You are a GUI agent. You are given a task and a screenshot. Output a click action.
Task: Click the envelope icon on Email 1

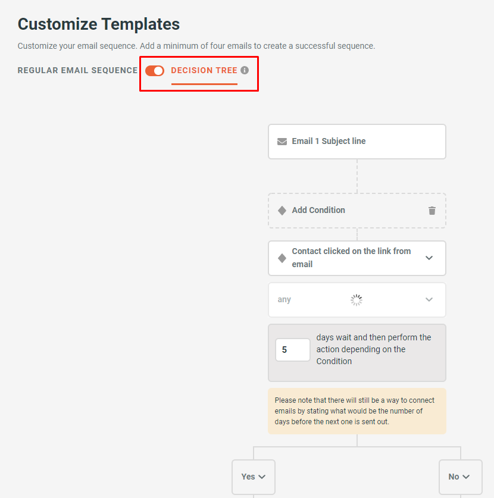coord(282,142)
